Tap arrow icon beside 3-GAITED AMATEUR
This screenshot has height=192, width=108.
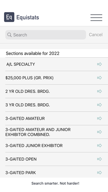click(99, 118)
